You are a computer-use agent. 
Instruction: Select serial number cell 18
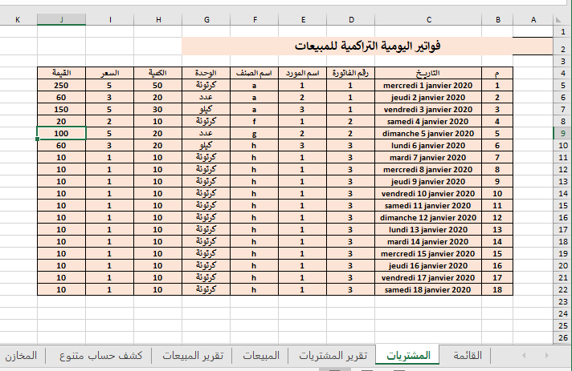click(497, 289)
